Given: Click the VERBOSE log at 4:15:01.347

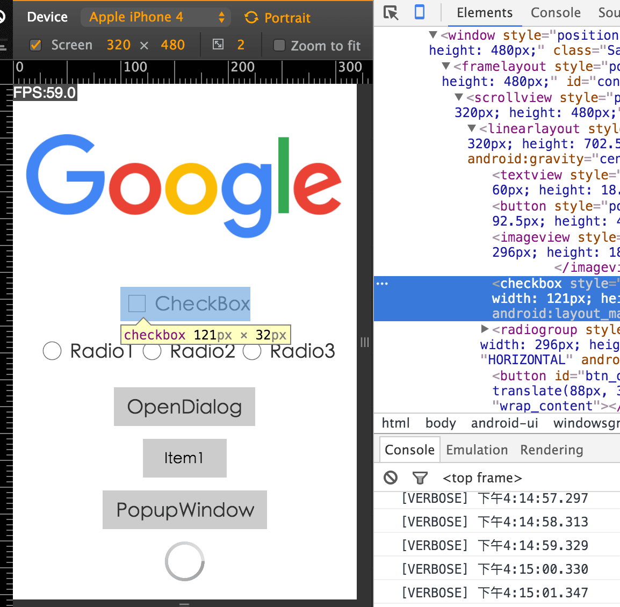Looking at the screenshot, I should pyautogui.click(x=495, y=593).
